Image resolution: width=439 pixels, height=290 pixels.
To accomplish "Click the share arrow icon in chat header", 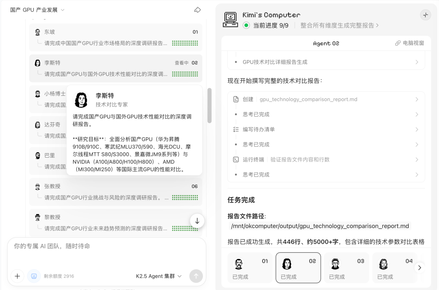I will coord(198,10).
